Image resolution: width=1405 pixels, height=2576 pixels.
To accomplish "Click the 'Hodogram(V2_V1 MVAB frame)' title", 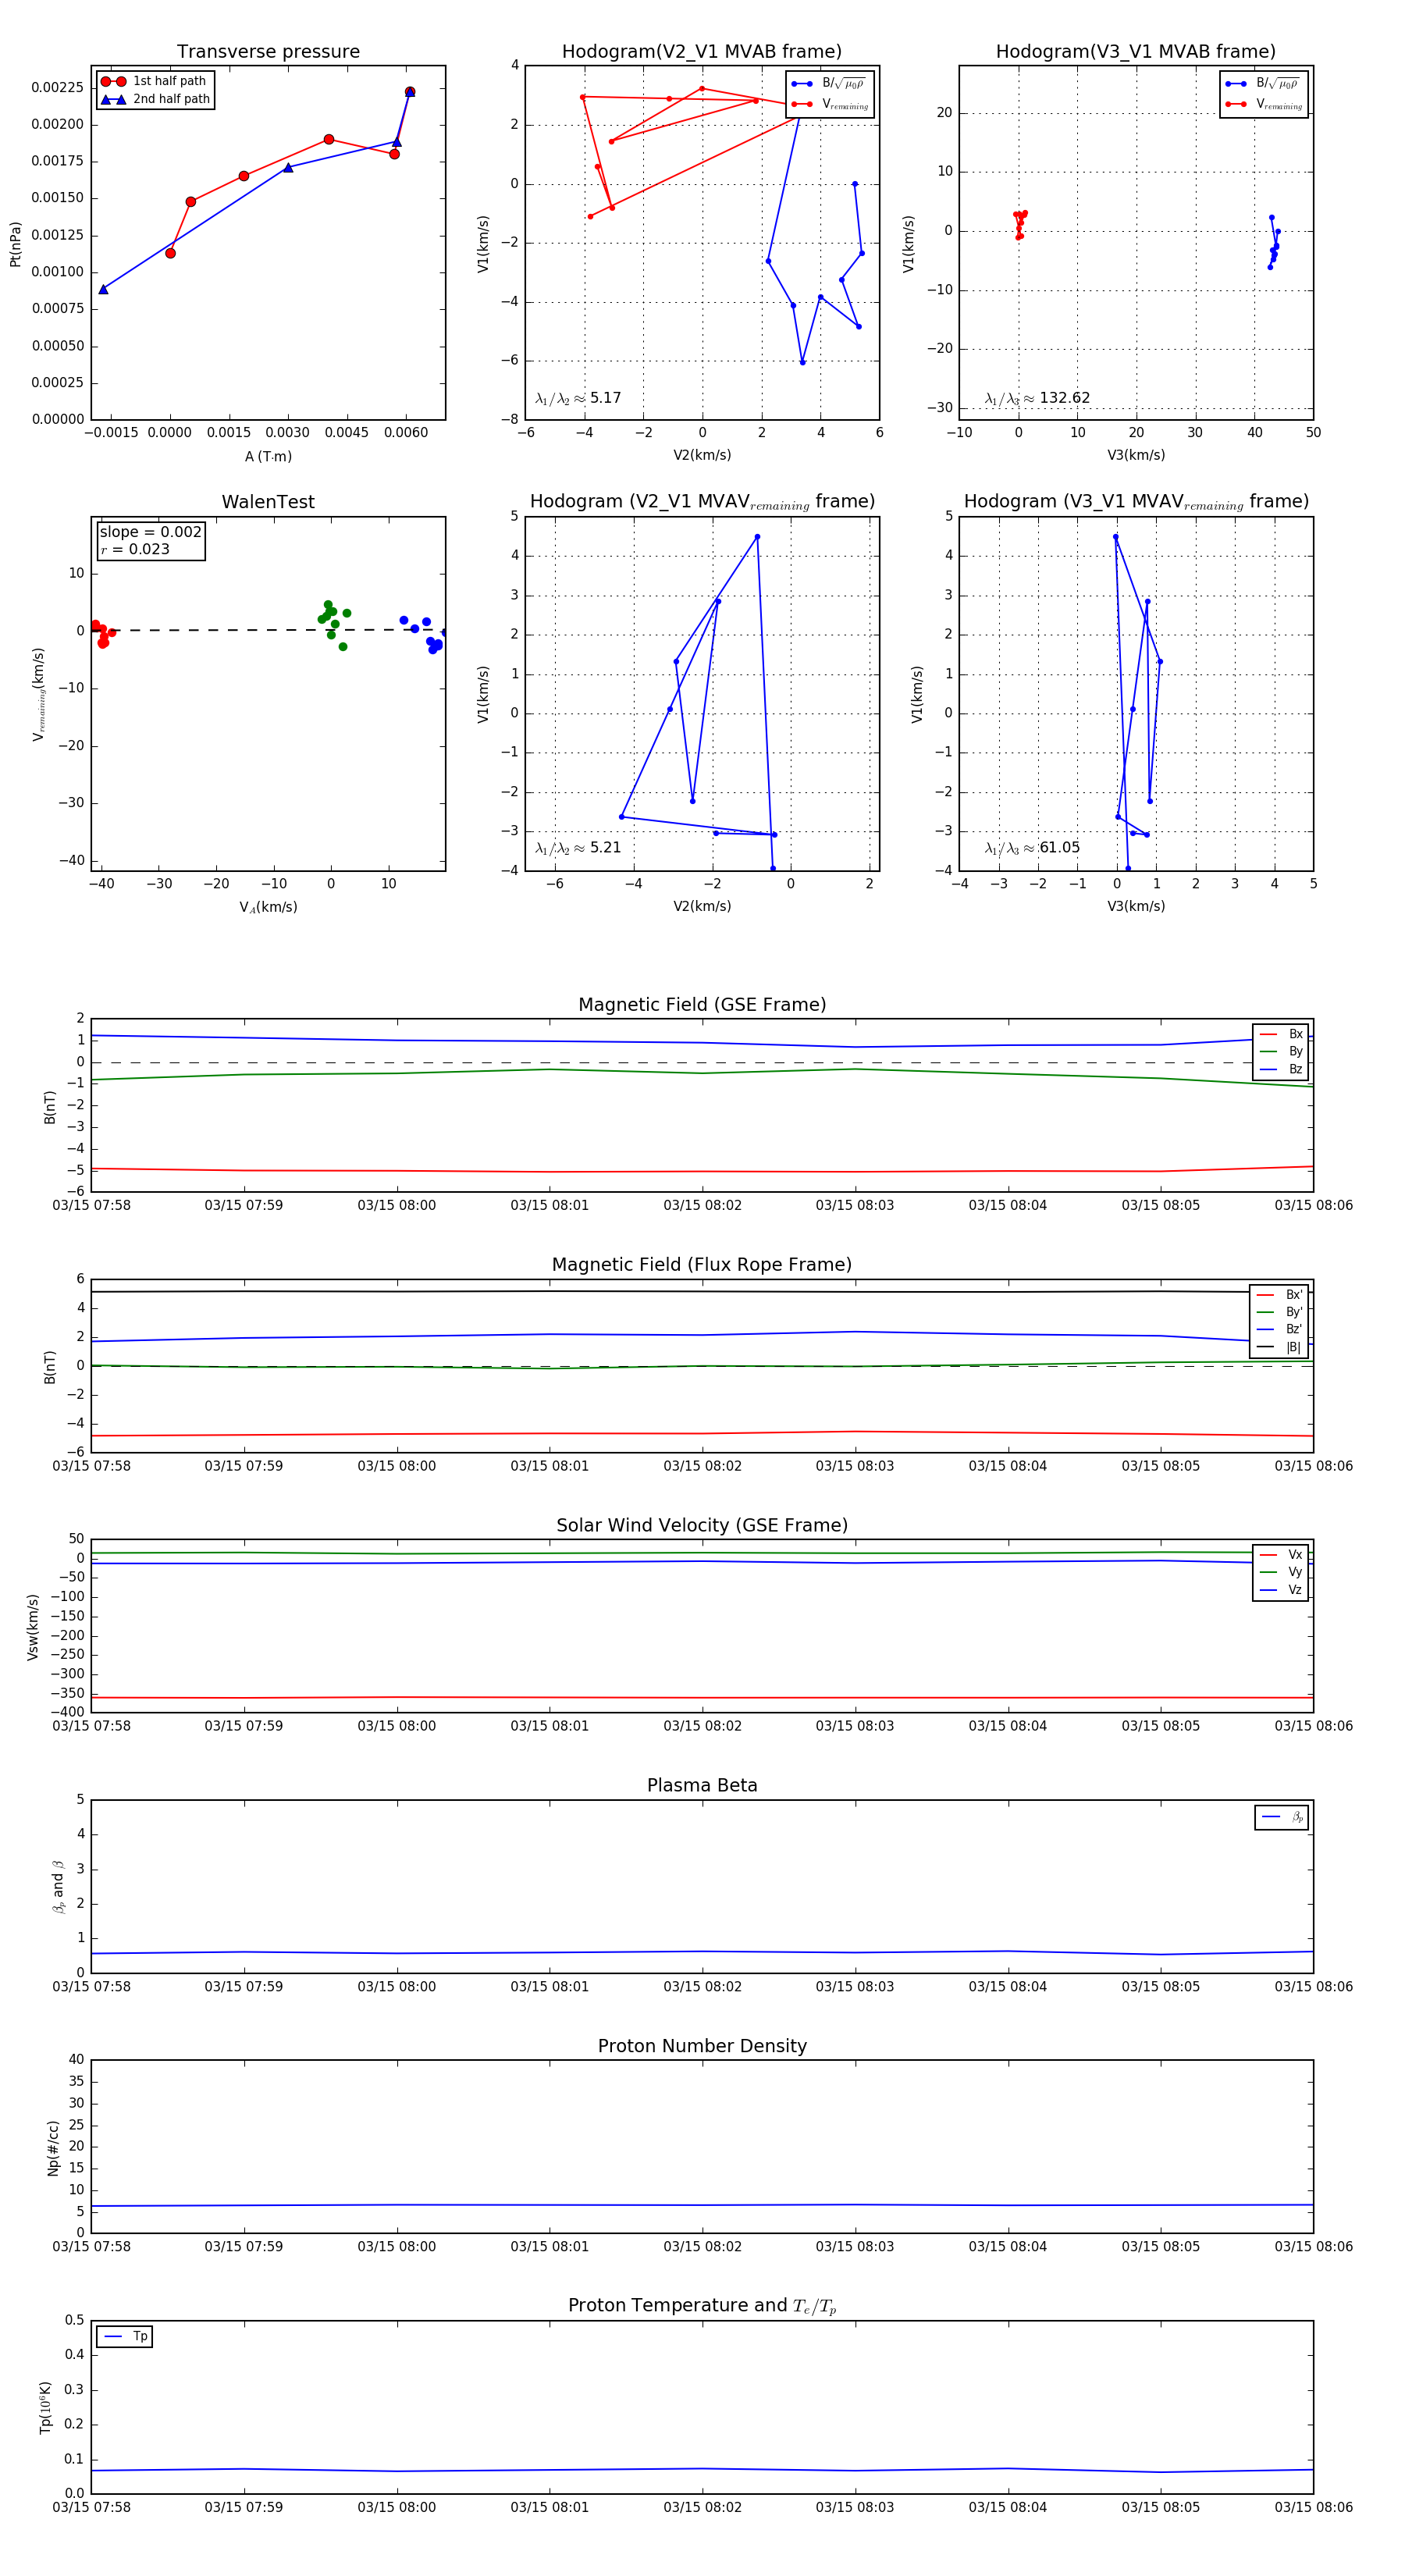I will [x=702, y=52].
